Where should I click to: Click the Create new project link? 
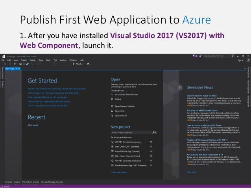point(119,172)
